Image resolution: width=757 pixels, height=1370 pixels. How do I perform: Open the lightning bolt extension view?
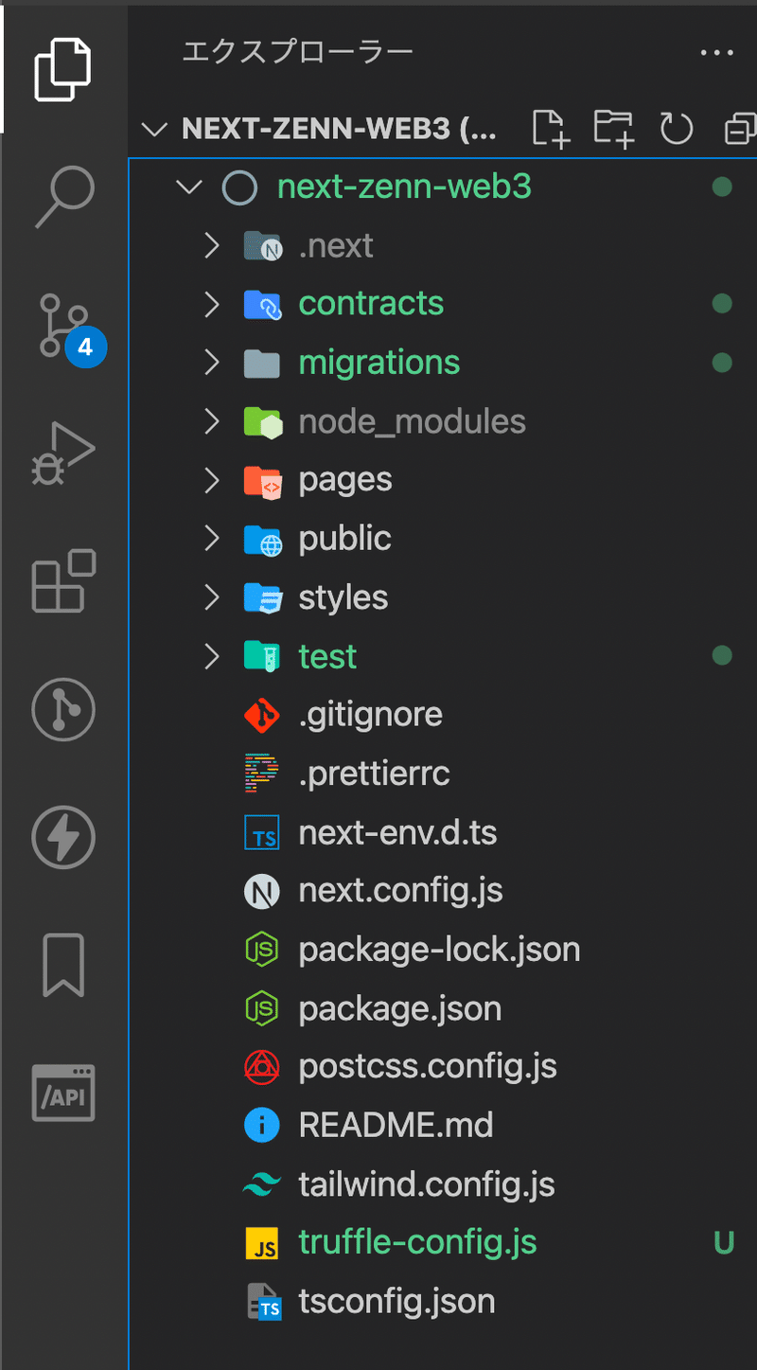click(63, 837)
